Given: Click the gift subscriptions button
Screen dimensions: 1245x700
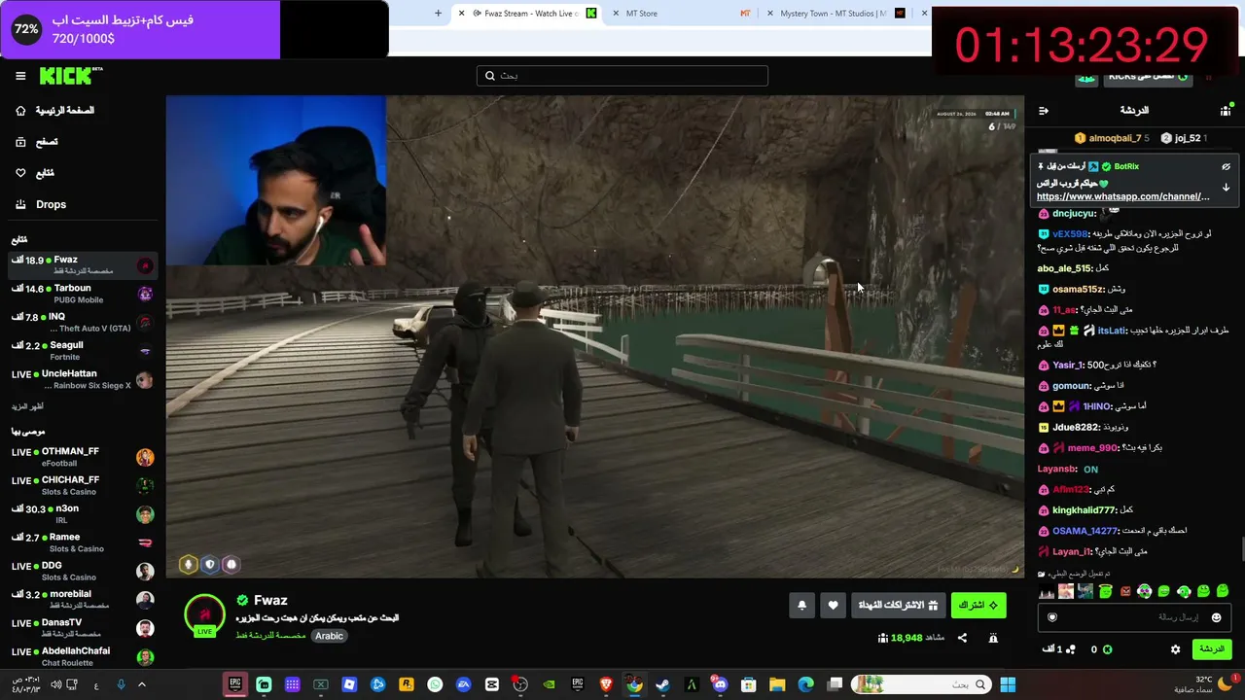Looking at the screenshot, I should 898,605.
